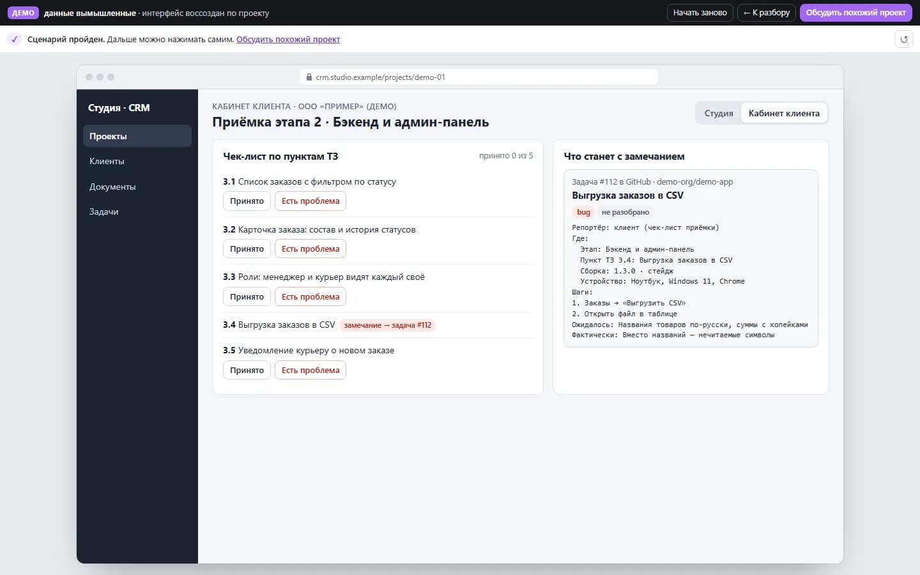This screenshot has height=575, width=920.
Task: Click the 'Приёмка этапа 2' page title
Action: (351, 122)
